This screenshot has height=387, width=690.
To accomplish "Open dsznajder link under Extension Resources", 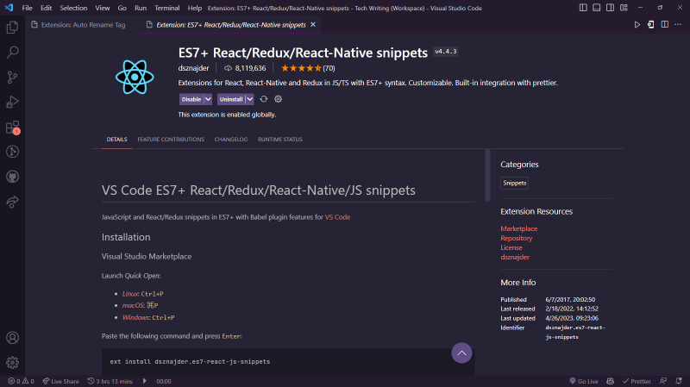I will point(515,257).
